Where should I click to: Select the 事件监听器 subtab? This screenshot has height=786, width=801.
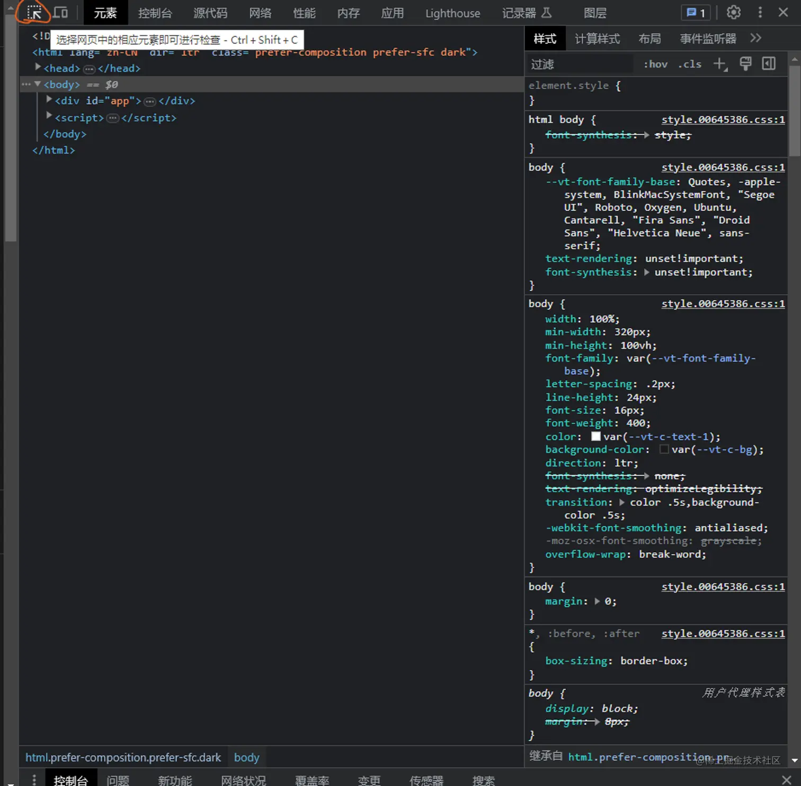(x=708, y=39)
